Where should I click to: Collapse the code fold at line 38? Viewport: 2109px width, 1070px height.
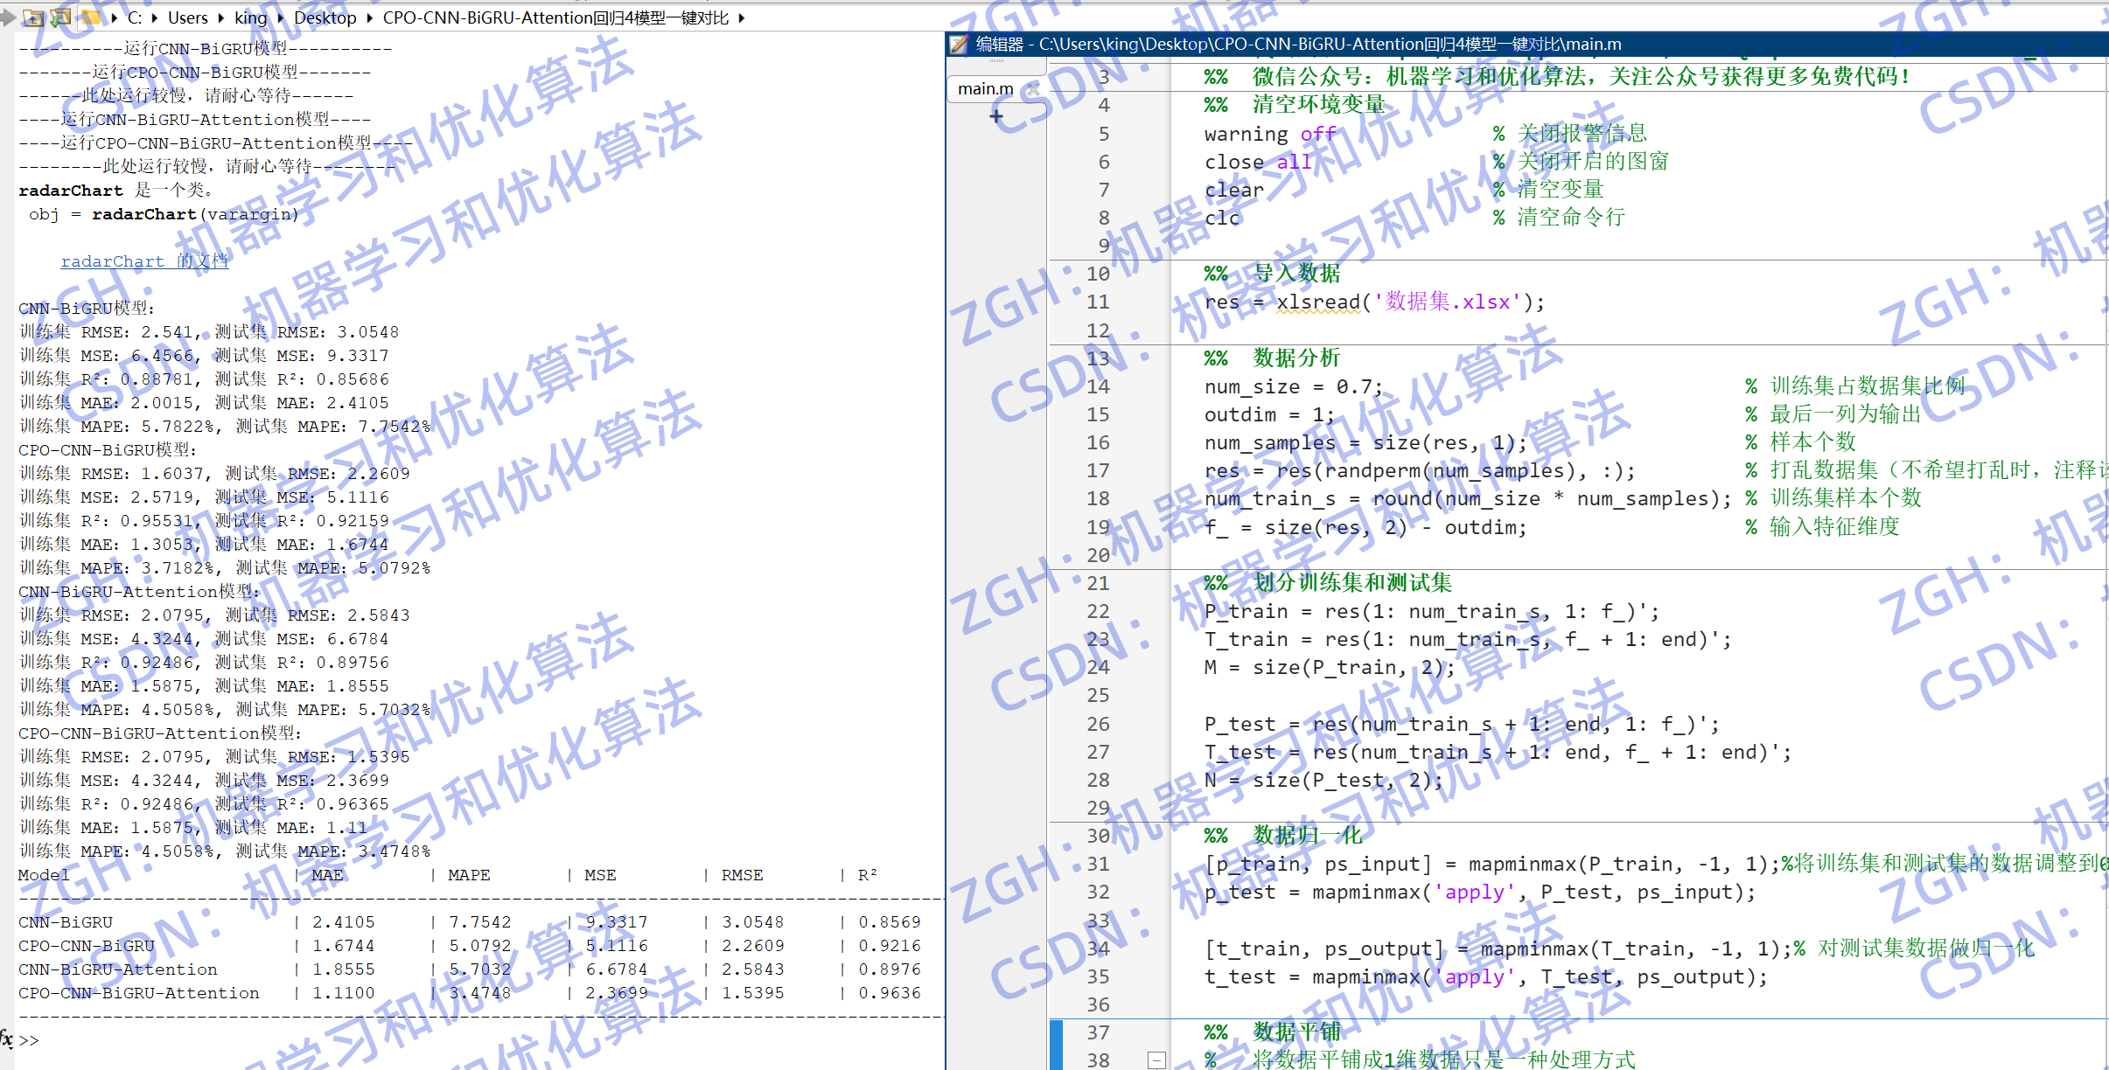1156,1060
